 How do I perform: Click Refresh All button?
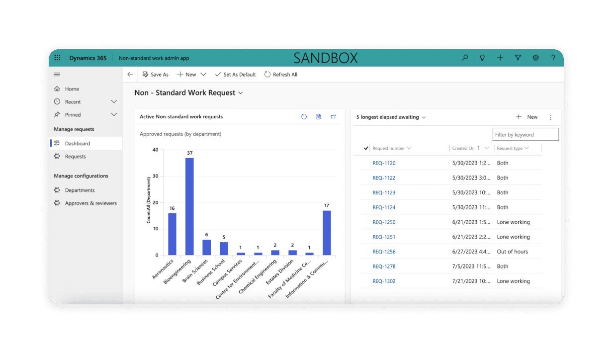click(x=281, y=75)
